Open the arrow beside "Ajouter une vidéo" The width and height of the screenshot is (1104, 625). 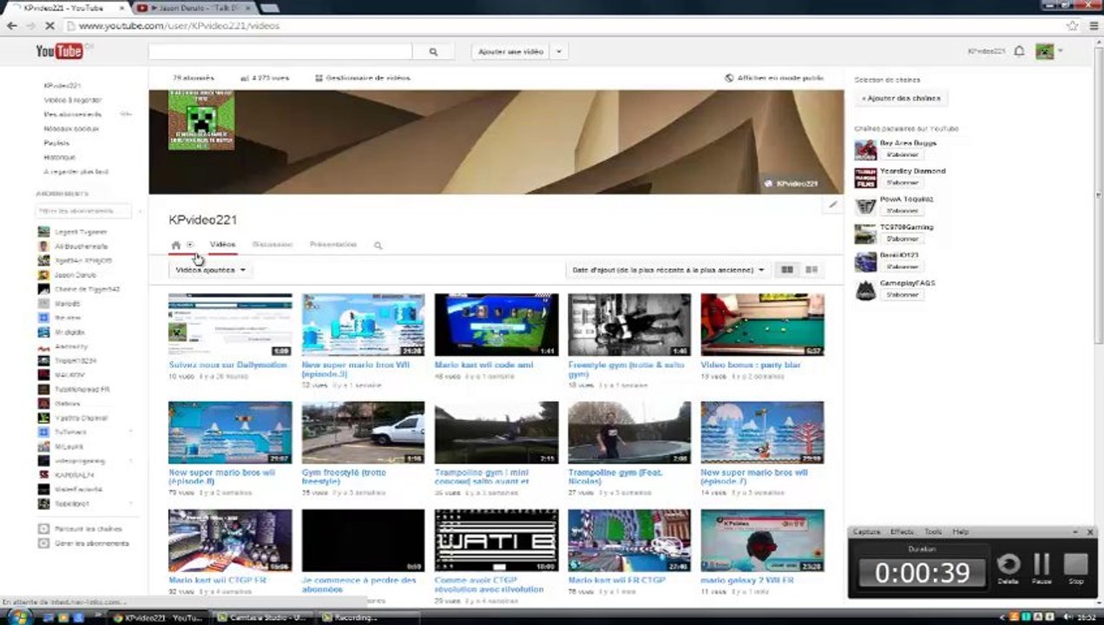tap(559, 52)
